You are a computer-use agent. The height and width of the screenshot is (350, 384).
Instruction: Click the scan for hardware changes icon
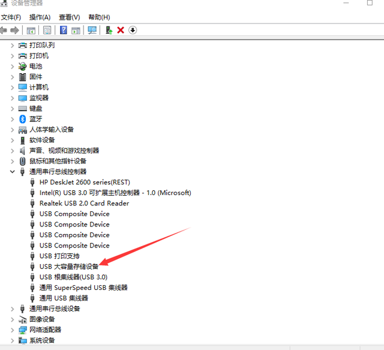coord(92,31)
